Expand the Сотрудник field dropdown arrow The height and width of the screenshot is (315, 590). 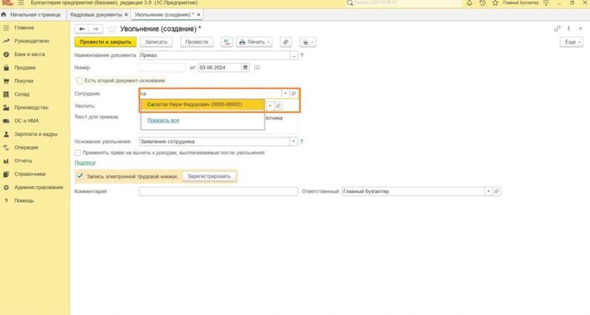[x=285, y=94]
